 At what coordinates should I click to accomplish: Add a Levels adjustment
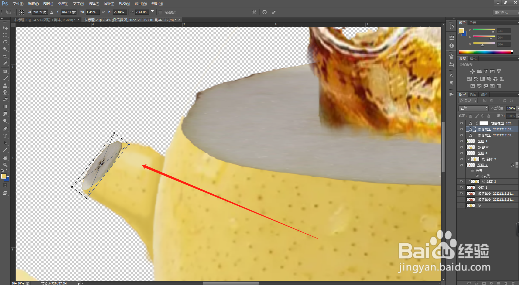[479, 71]
